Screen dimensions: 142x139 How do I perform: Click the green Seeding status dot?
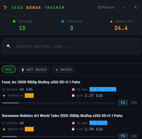[x=14, y=21]
